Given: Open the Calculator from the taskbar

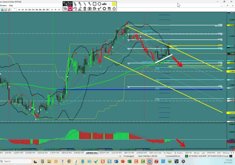Looking at the screenshot, I should [43, 161].
